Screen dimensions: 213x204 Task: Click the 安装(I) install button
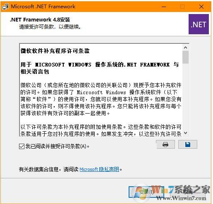[x=146, y=192]
